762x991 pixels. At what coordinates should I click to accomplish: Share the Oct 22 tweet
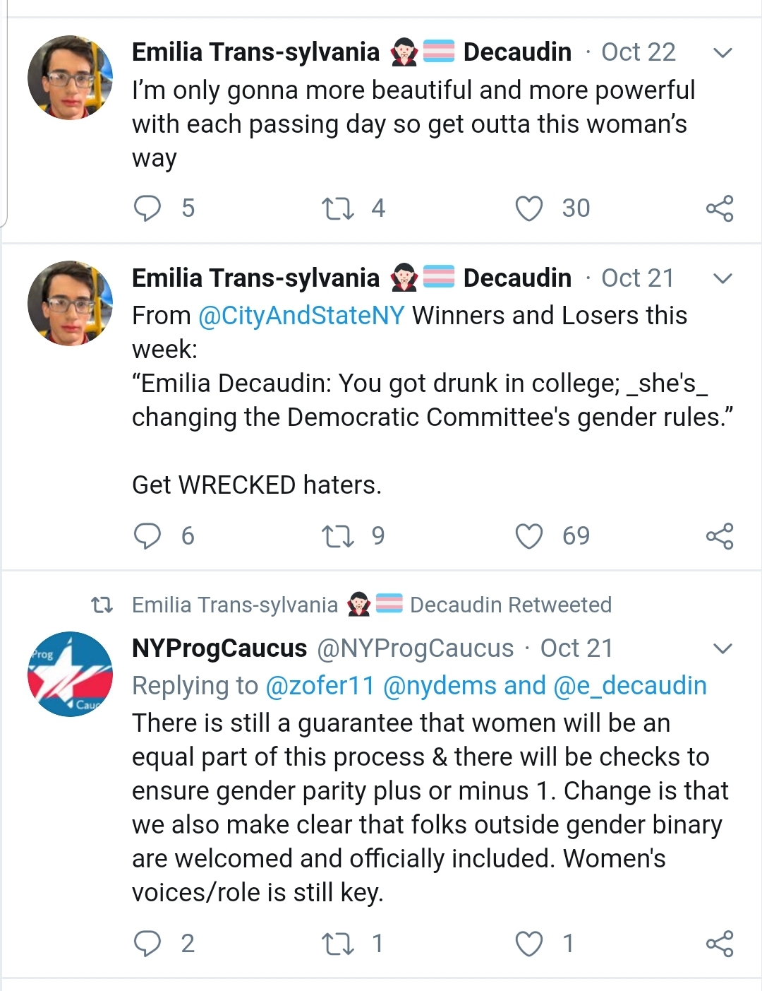(x=720, y=208)
